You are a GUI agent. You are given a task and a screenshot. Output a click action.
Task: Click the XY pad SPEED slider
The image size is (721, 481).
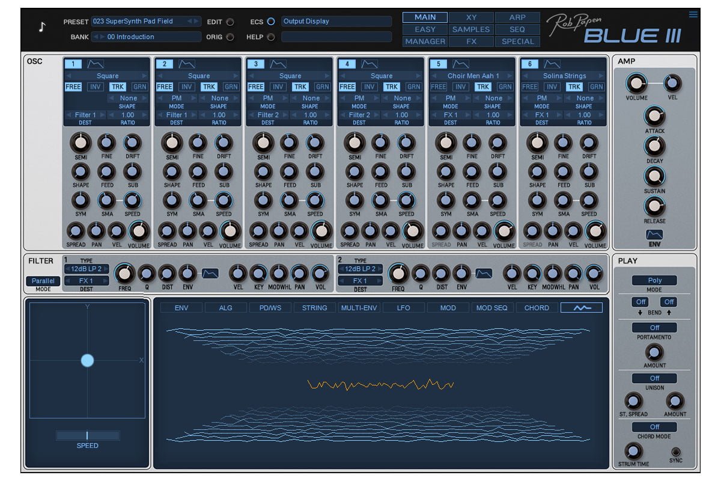[88, 435]
